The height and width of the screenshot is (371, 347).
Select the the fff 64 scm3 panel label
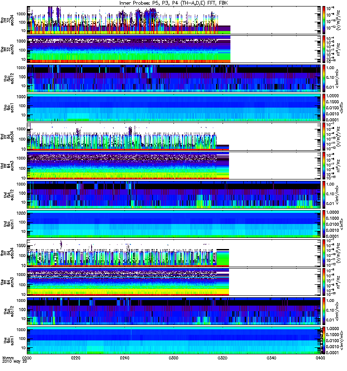[7, 282]
